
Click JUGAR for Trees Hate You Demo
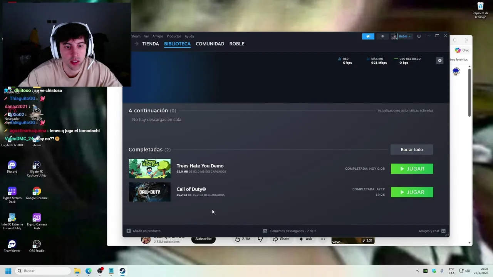point(412,169)
